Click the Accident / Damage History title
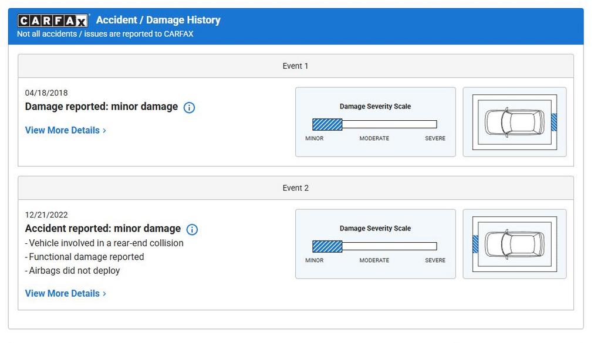 click(158, 20)
